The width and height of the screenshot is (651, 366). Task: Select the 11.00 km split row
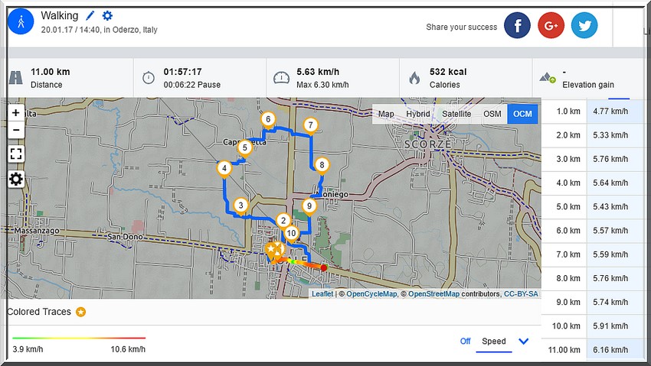pyautogui.click(x=593, y=350)
